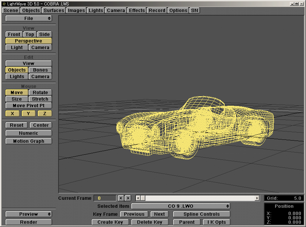Select the Move tool
Image resolution: width=306 pixels, height=227 pixels.
click(x=16, y=92)
